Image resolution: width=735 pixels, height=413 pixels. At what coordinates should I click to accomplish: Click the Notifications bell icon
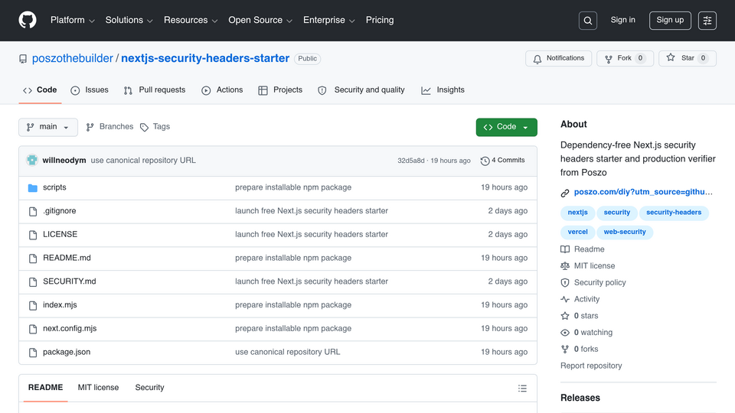537,59
